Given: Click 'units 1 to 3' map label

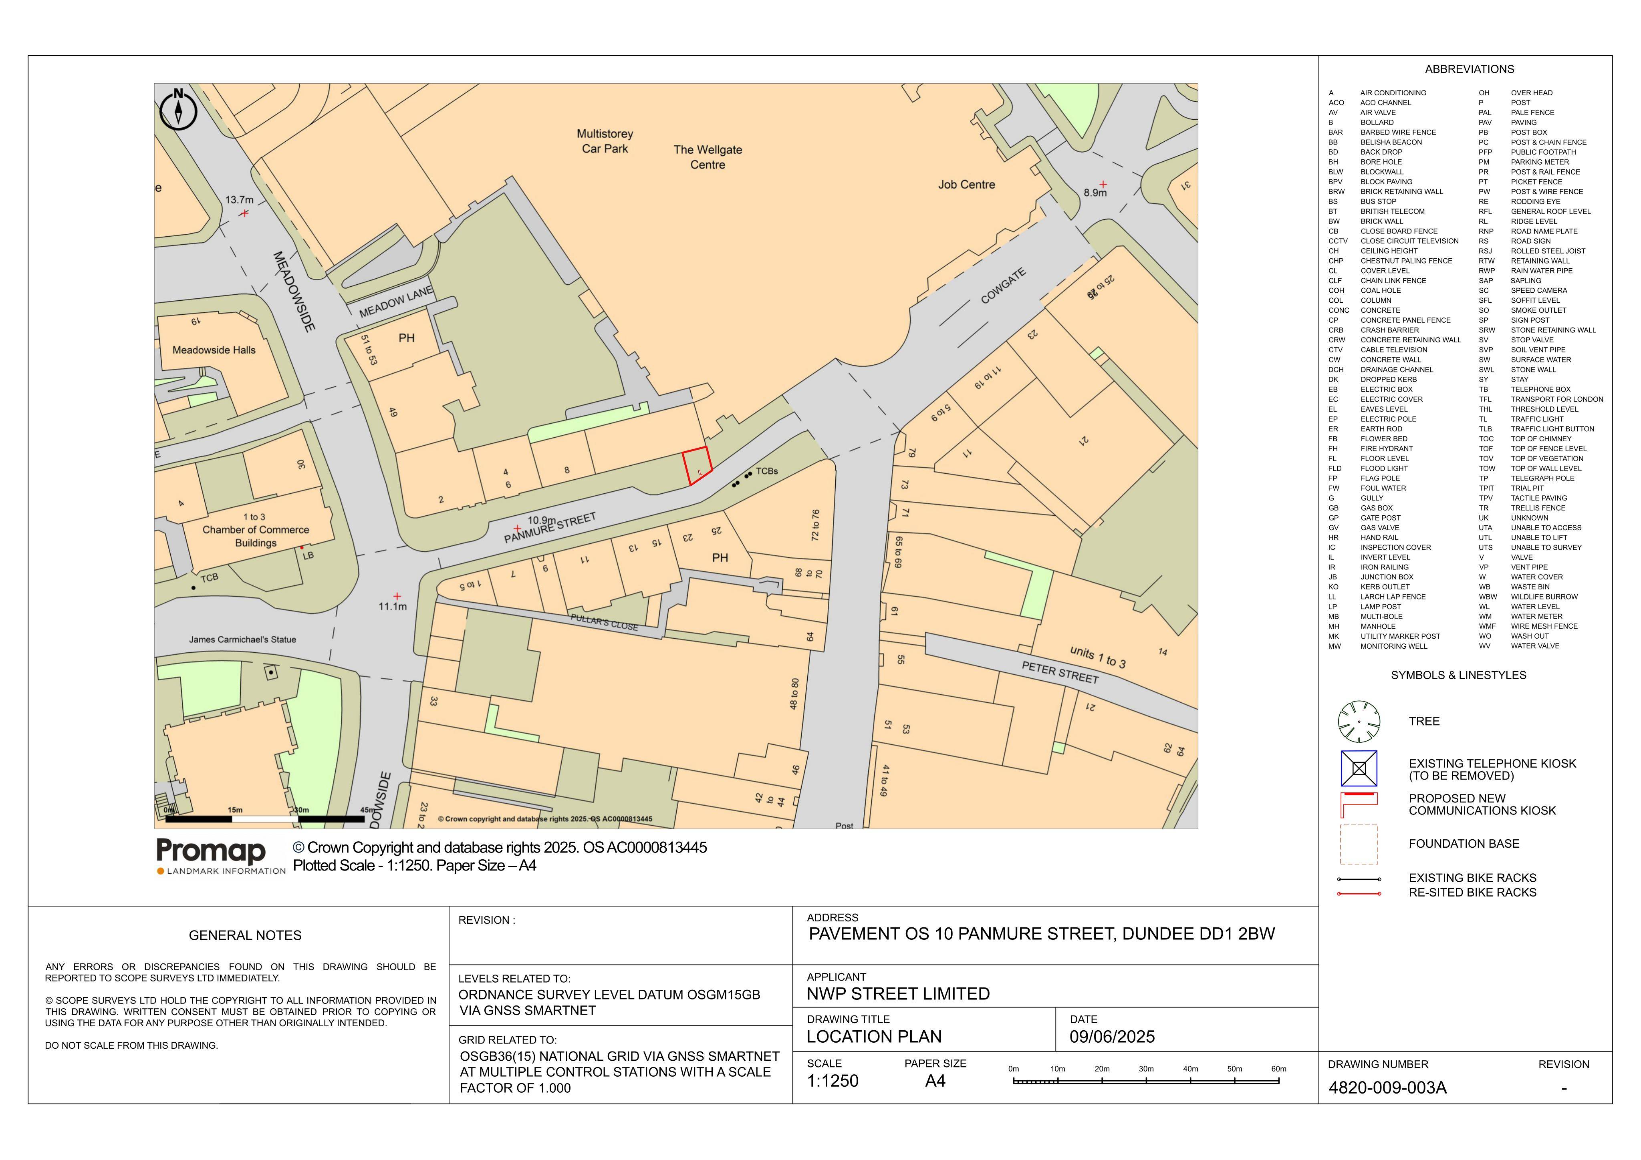Looking at the screenshot, I should 1098,657.
